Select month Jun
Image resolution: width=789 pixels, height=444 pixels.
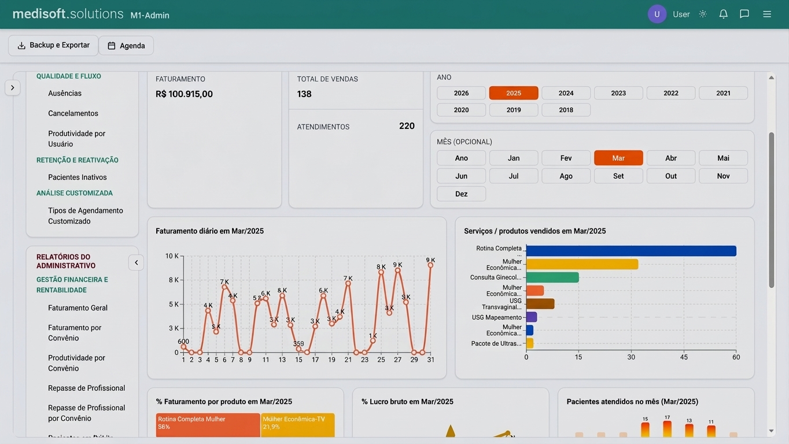point(462,176)
